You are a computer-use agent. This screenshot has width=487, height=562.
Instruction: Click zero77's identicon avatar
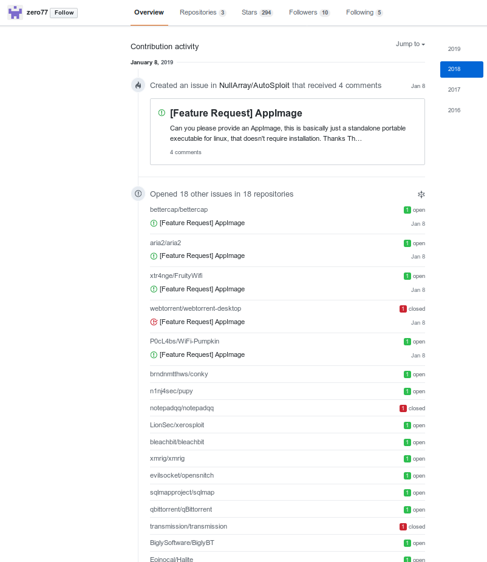[x=15, y=12]
